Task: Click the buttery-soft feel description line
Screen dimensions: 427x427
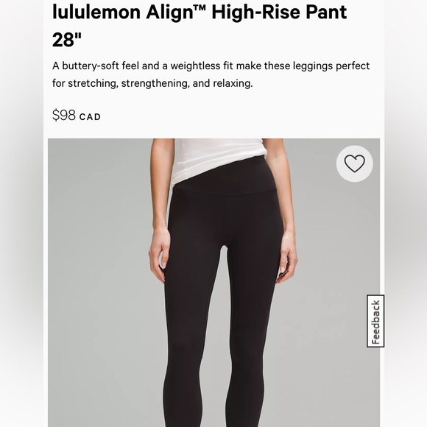Action: [x=211, y=66]
